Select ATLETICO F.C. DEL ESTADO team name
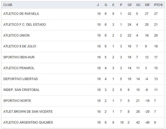166x129 pixels. point(25,25)
